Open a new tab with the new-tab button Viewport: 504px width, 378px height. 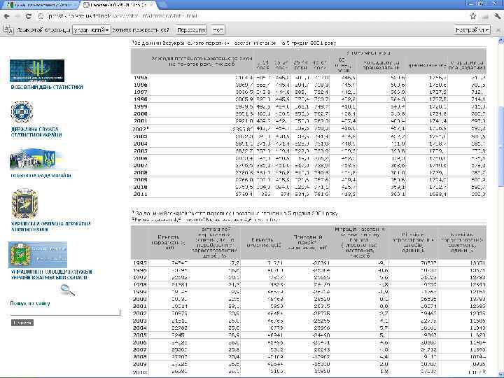(x=162, y=4)
